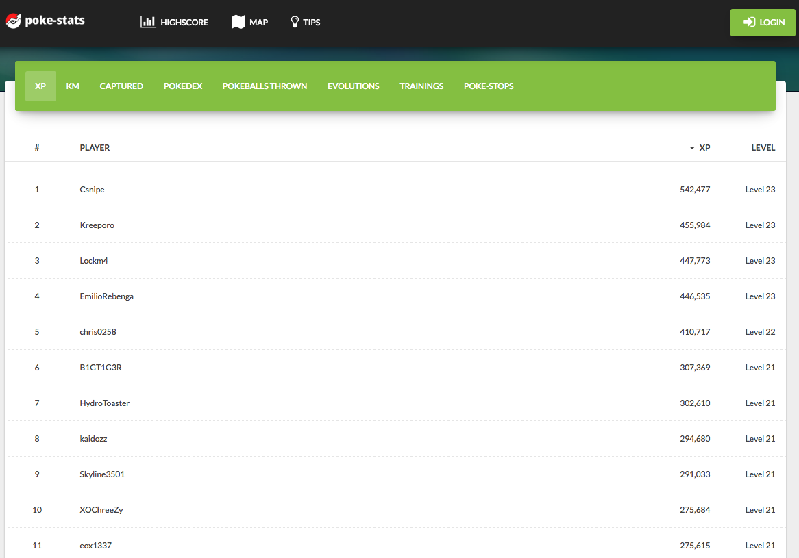This screenshot has width=799, height=558.
Task: Open the TRAININGS tab
Action: [x=421, y=86]
